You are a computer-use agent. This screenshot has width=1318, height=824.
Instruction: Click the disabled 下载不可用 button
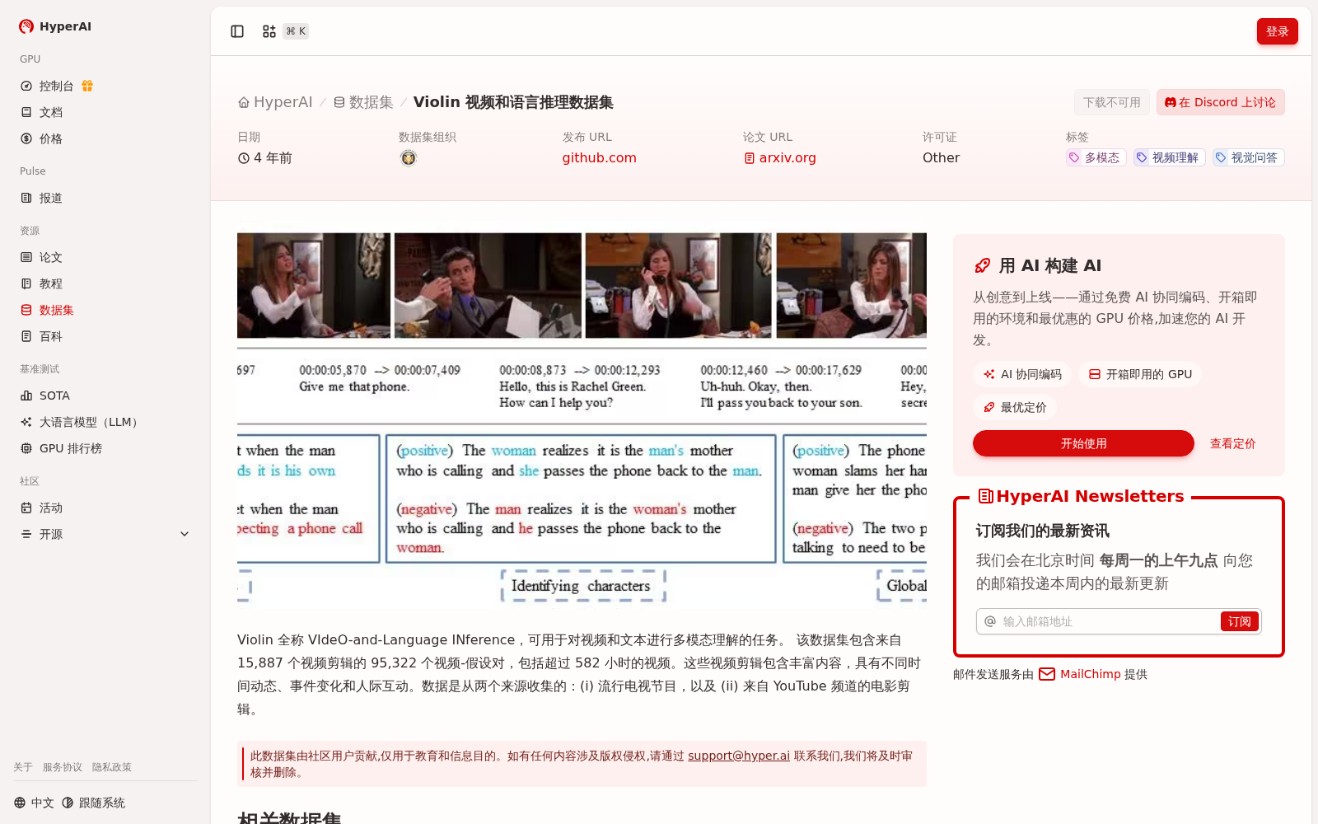pos(1112,102)
